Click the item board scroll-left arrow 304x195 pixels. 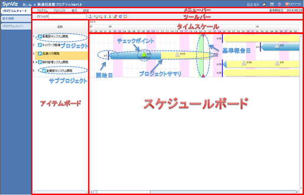pos(34,192)
